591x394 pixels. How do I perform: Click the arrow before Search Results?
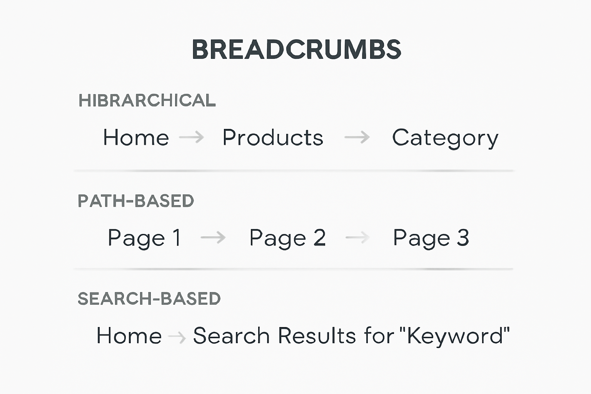coord(177,337)
